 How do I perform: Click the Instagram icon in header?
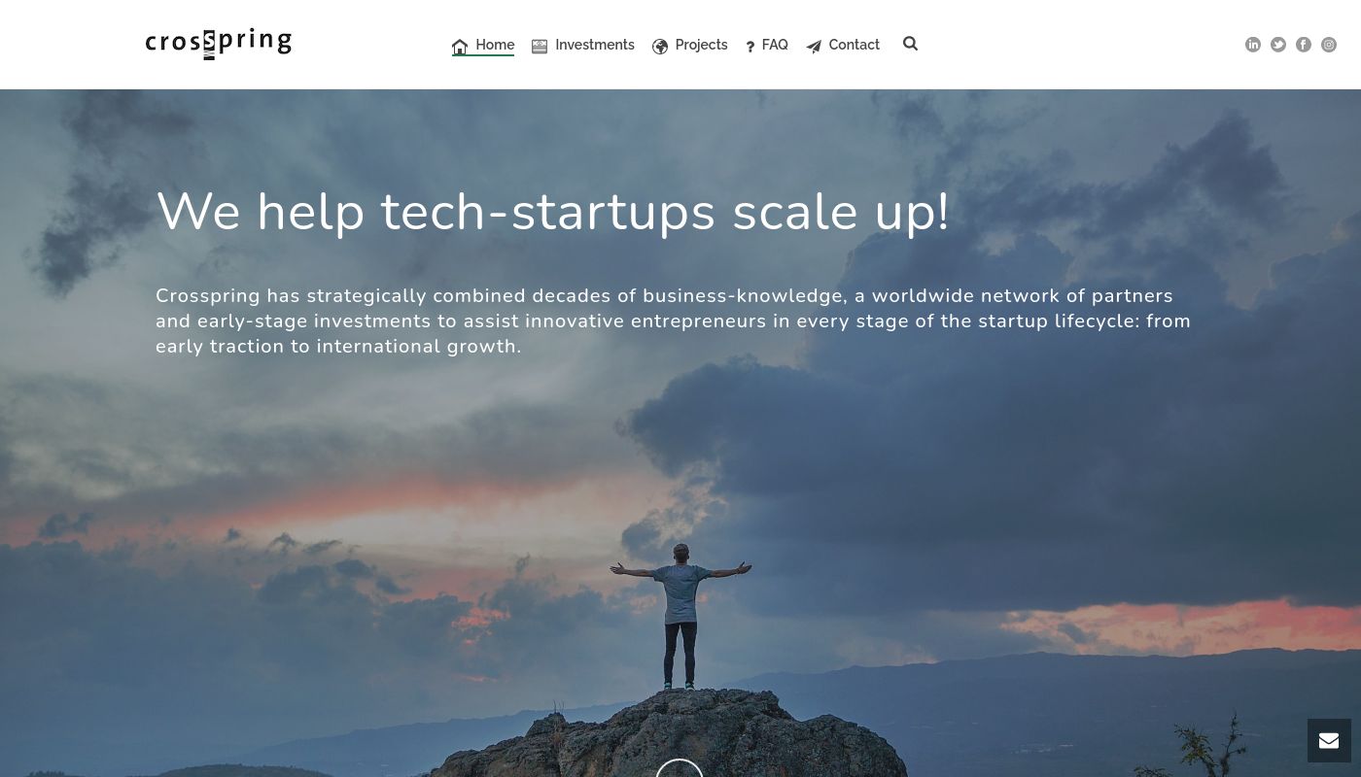pos(1329,45)
